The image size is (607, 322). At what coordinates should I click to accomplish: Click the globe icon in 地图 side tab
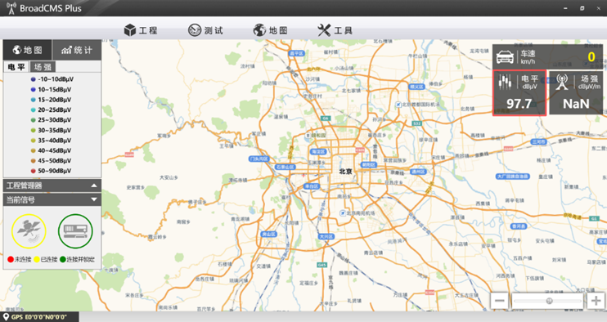click(16, 50)
